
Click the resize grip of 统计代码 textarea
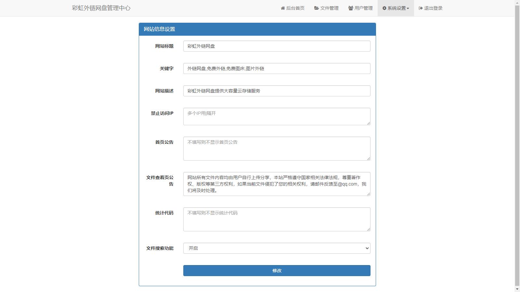[369, 229]
